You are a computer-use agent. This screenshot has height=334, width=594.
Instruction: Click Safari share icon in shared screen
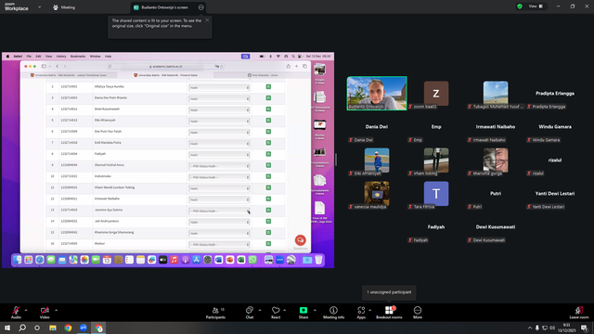[289, 66]
